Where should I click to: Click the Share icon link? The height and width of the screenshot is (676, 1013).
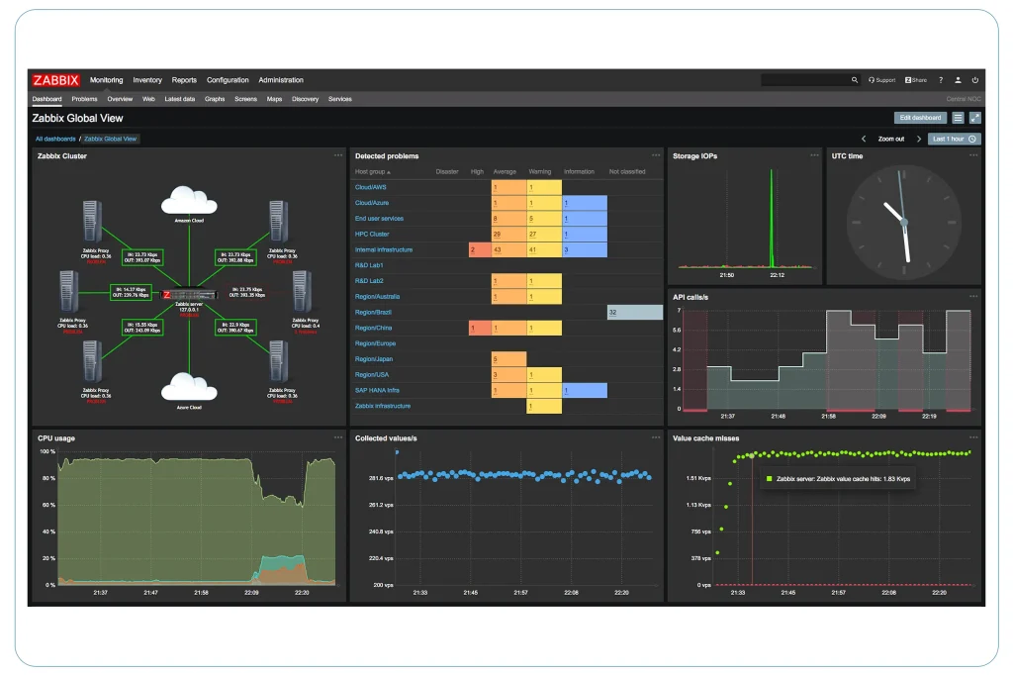click(916, 80)
